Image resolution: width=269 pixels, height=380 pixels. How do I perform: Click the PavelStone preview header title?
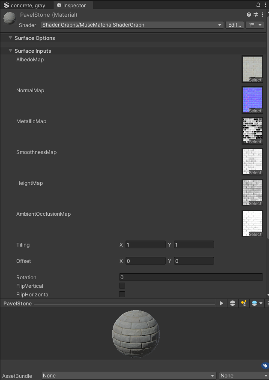coord(18,303)
